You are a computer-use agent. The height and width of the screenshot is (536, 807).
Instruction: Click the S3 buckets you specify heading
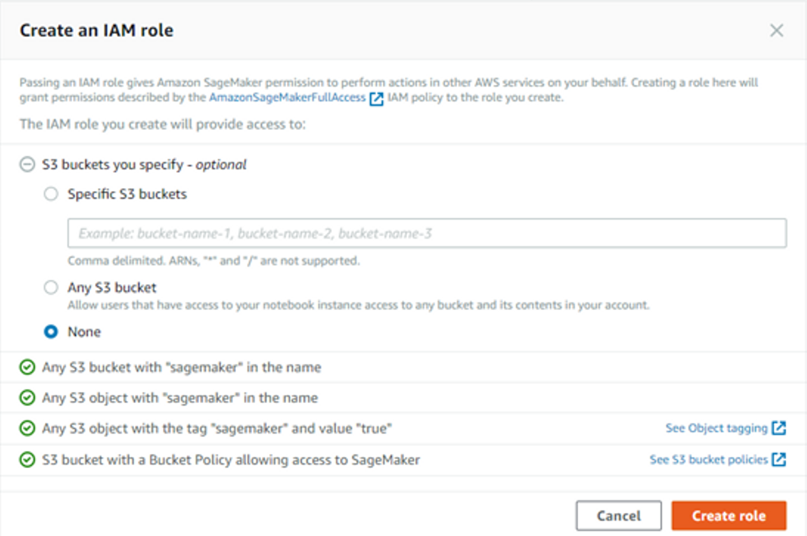pyautogui.click(x=144, y=164)
